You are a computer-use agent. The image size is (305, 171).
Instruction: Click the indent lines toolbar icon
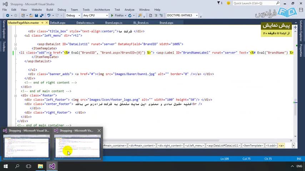156,15
